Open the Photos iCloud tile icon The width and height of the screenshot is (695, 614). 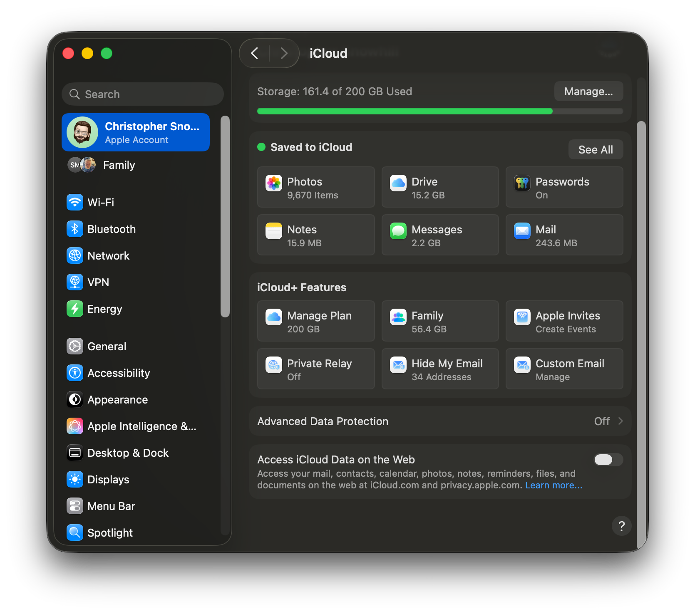pos(274,183)
